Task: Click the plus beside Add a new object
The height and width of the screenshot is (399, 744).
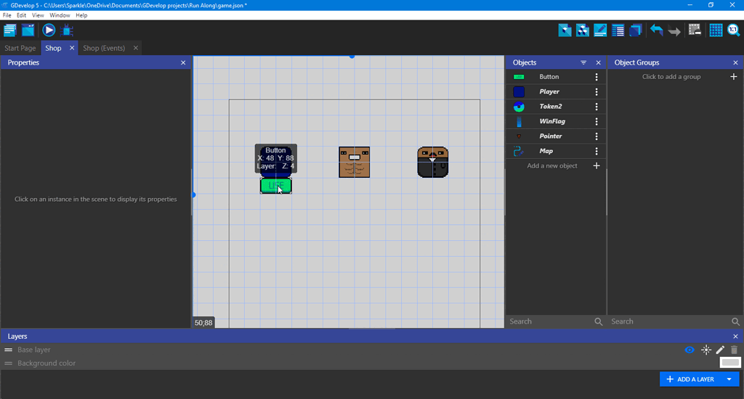Action: (x=597, y=166)
